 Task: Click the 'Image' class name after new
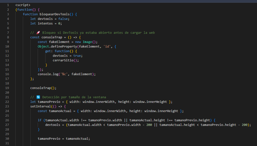click(x=87, y=42)
